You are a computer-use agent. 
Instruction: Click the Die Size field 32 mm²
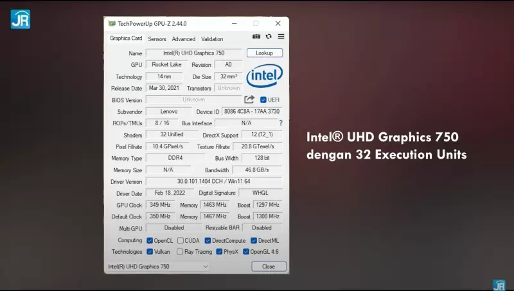point(229,76)
